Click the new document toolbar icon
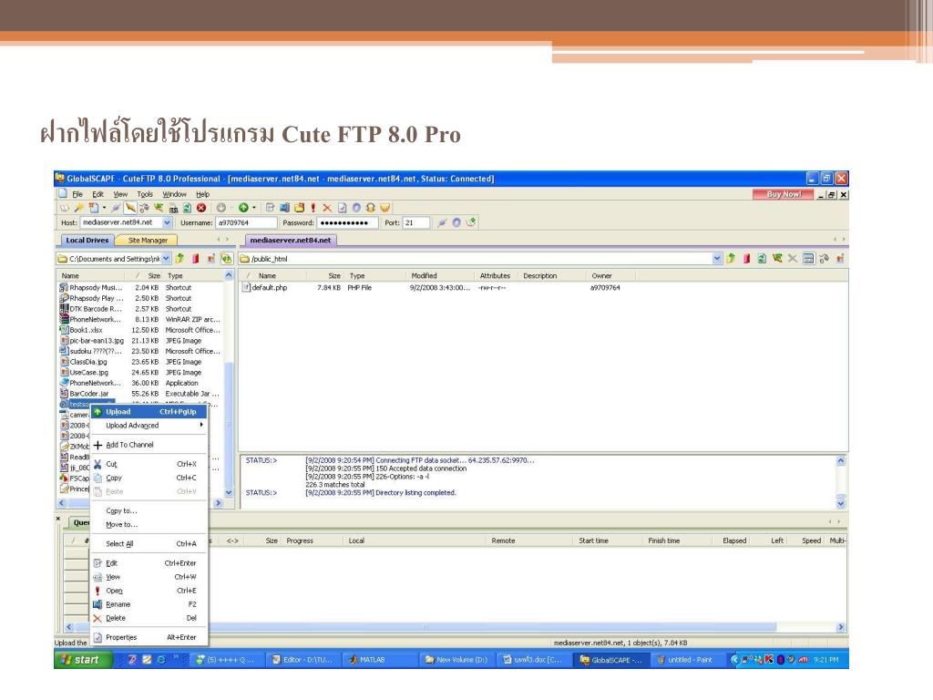This screenshot has height=700, width=933. [x=94, y=208]
